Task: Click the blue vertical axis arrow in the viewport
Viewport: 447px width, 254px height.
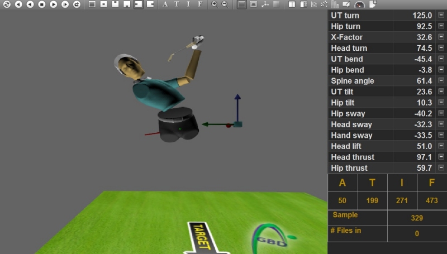Action: (x=237, y=108)
